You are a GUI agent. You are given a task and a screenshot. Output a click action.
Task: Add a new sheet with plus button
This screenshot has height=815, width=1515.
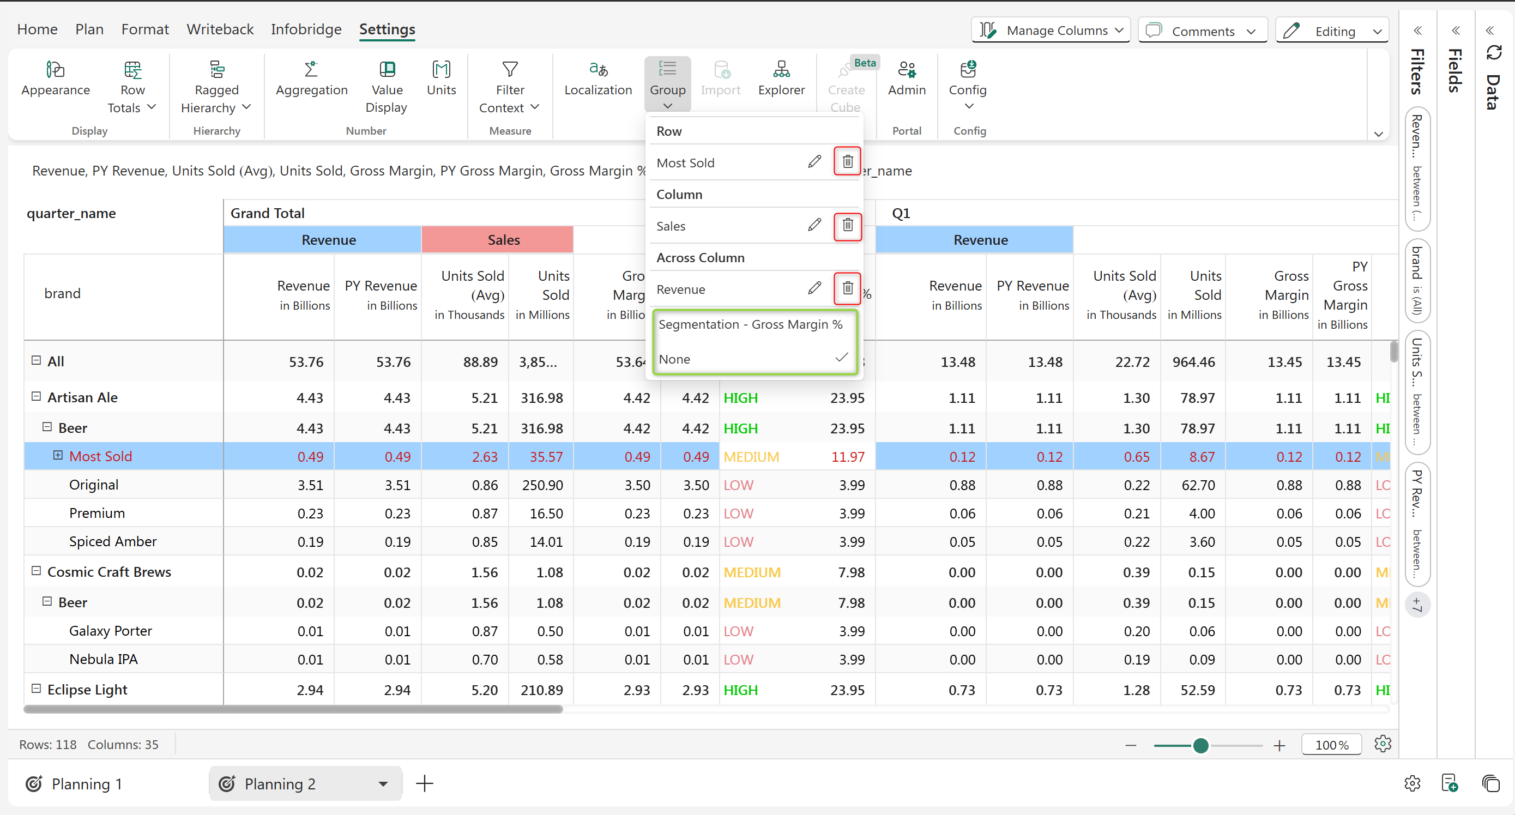pos(424,783)
